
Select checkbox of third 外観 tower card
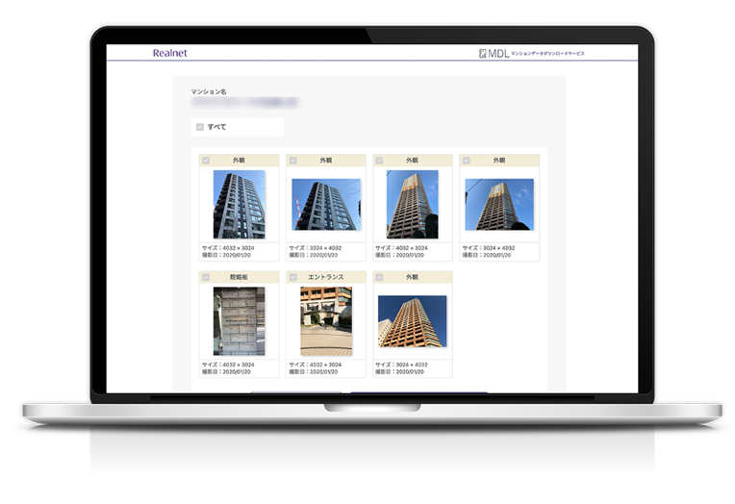click(x=380, y=161)
